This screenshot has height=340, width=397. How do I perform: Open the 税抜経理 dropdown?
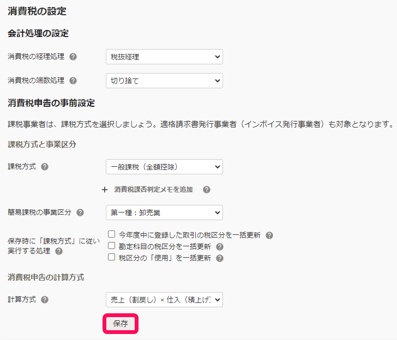pyautogui.click(x=164, y=57)
